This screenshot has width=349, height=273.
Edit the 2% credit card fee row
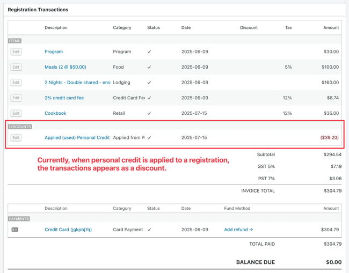16,98
